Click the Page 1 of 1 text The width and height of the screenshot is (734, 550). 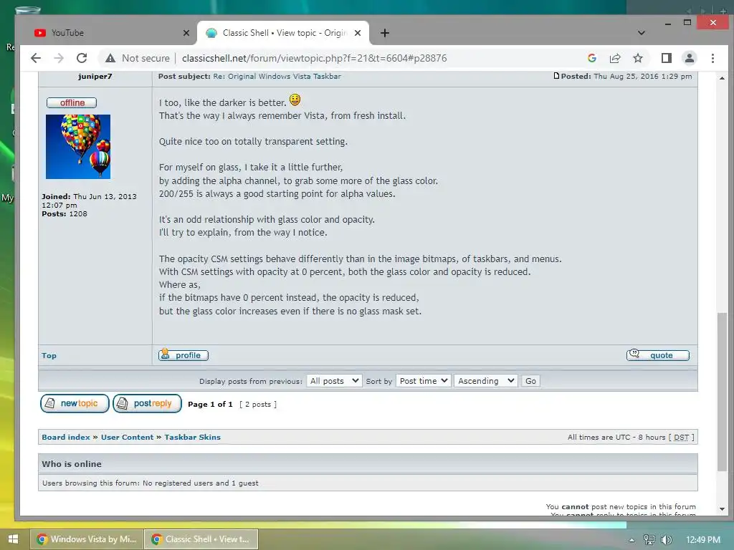(210, 404)
